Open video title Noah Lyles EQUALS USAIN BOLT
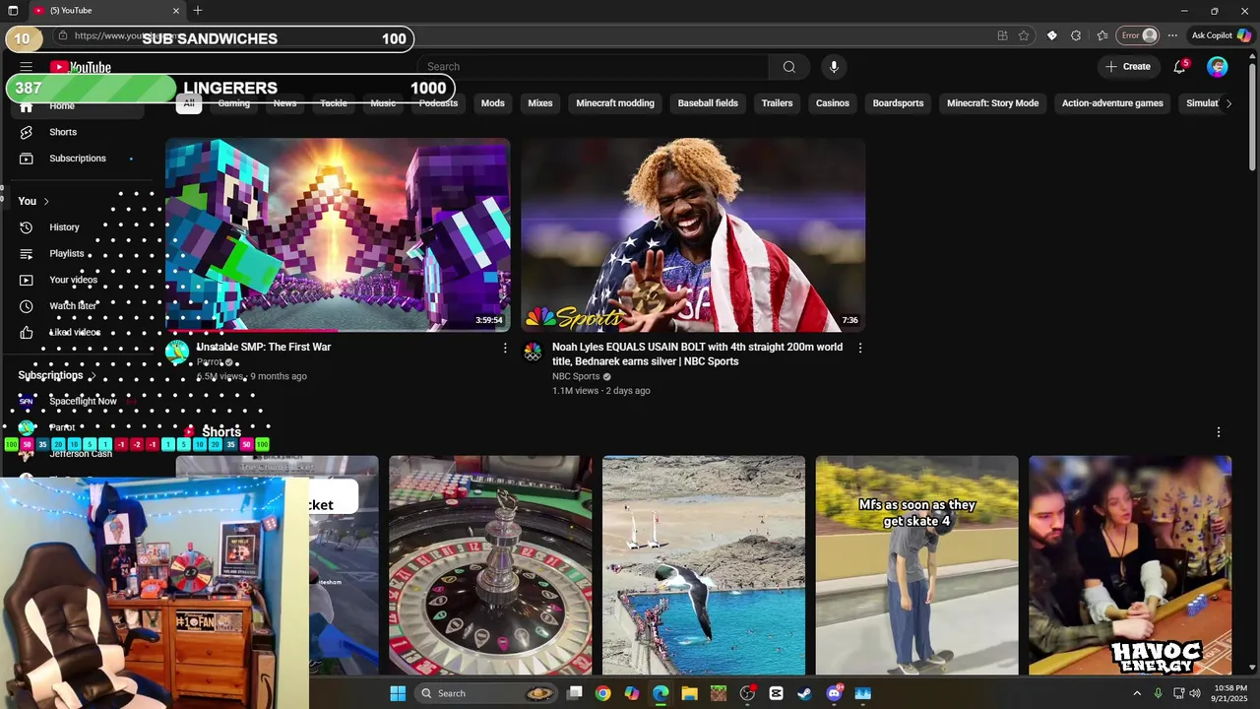 pyautogui.click(x=697, y=354)
